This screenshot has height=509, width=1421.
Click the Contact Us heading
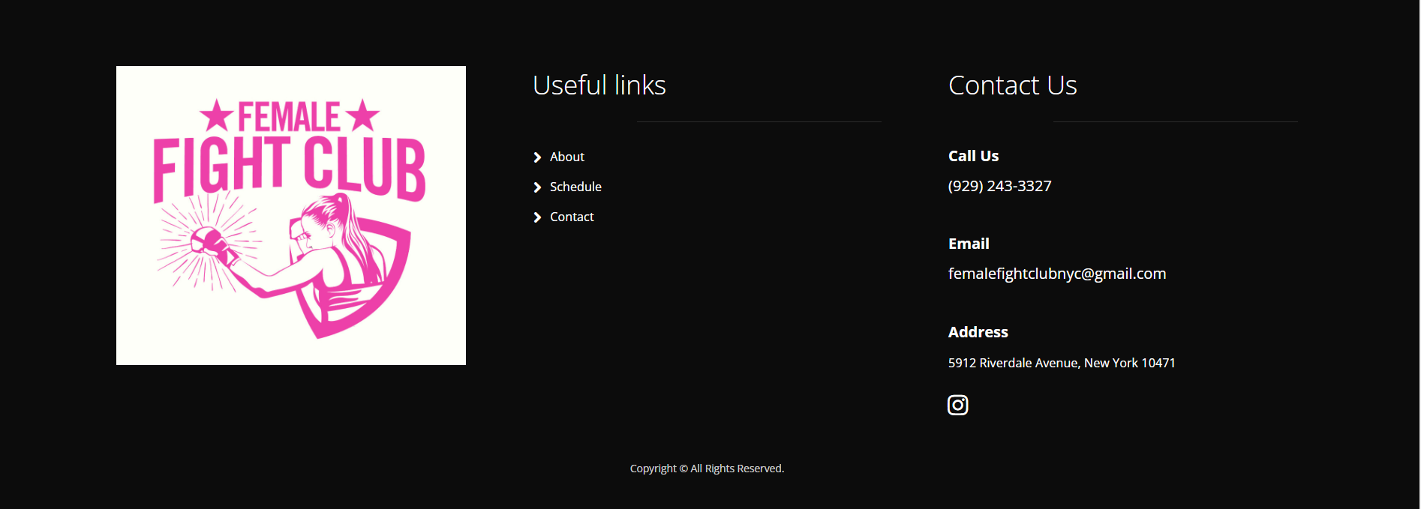(x=1013, y=85)
